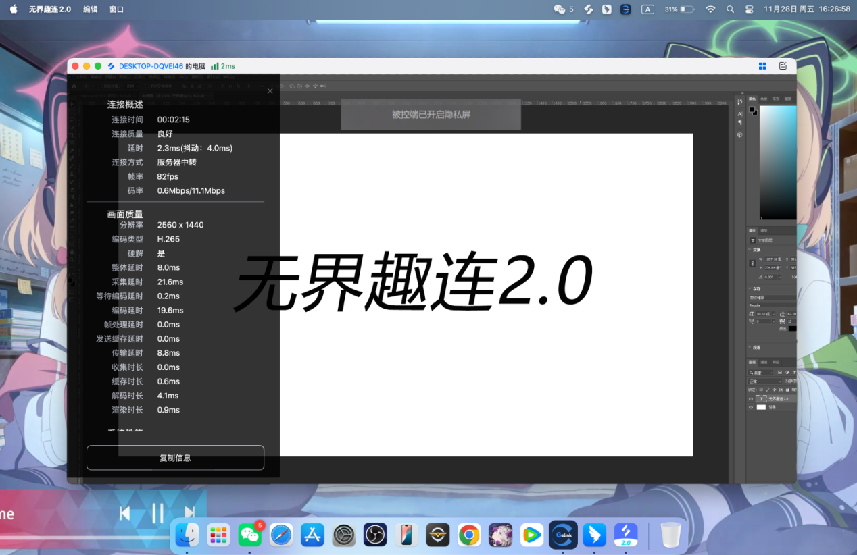The width and height of the screenshot is (857, 555).
Task: Open OBS from the Dock
Action: 374,535
